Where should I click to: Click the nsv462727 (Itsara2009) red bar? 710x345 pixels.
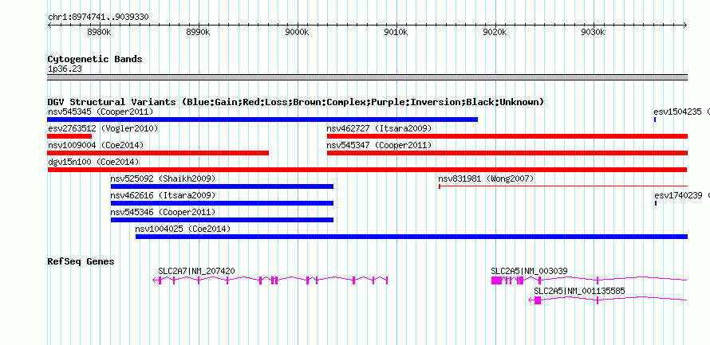[507, 136]
